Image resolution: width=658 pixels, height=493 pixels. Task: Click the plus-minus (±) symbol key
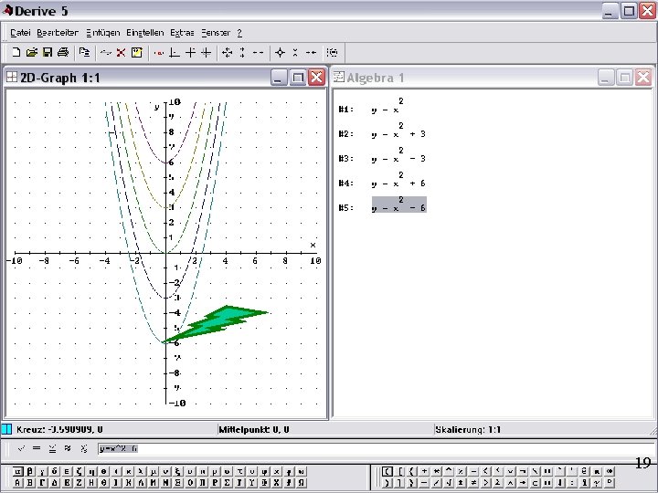[x=461, y=483]
